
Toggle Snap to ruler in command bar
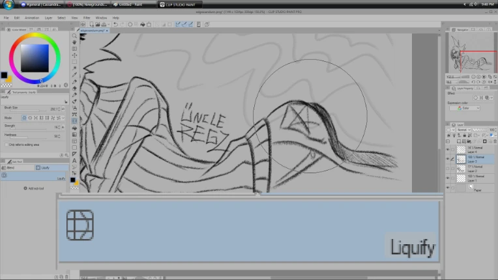click(178, 24)
